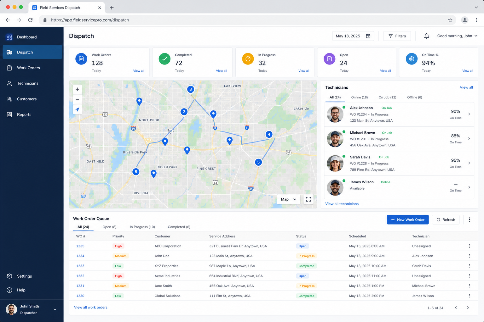Open Customers in the sidebar
Viewport: 484px width, 322px height.
pyautogui.click(x=32, y=99)
